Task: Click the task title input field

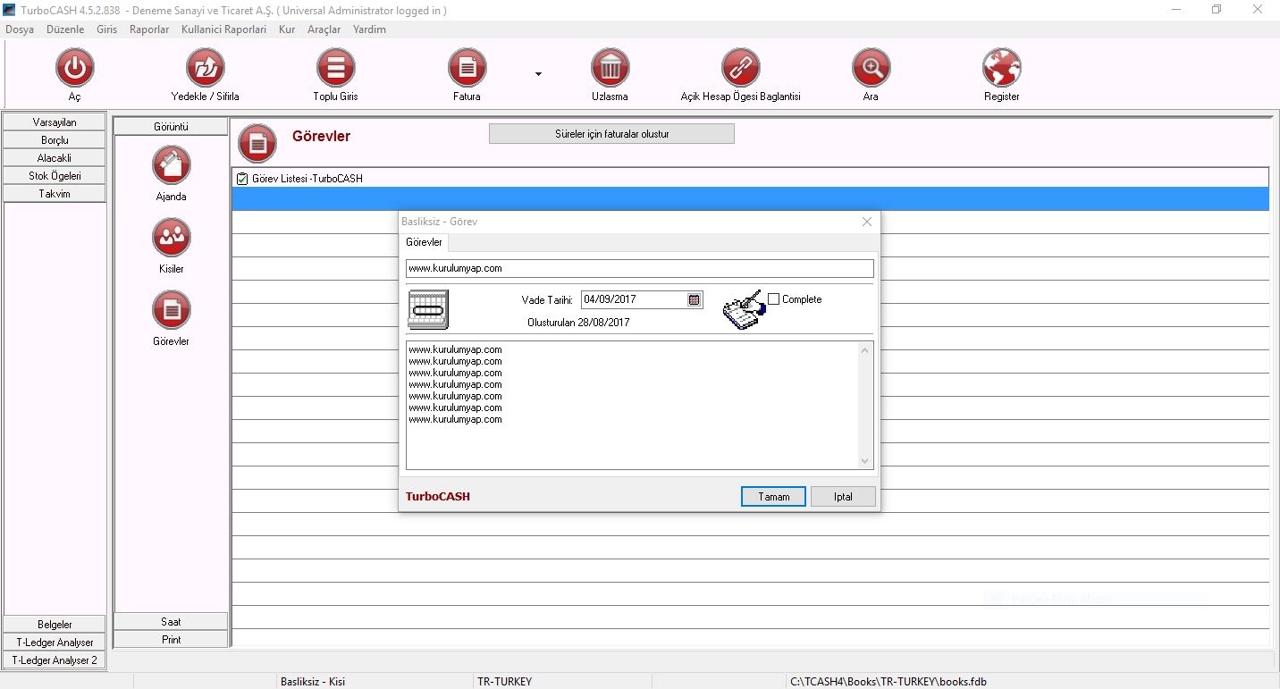Action: [x=639, y=268]
